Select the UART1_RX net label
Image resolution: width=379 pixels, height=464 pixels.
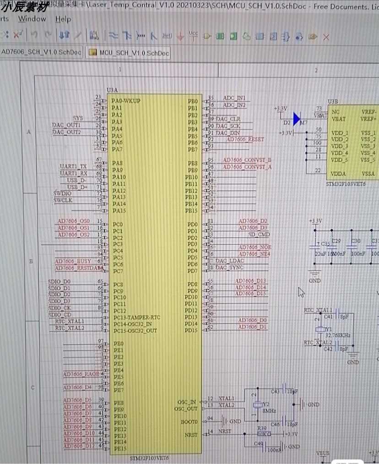pos(73,173)
